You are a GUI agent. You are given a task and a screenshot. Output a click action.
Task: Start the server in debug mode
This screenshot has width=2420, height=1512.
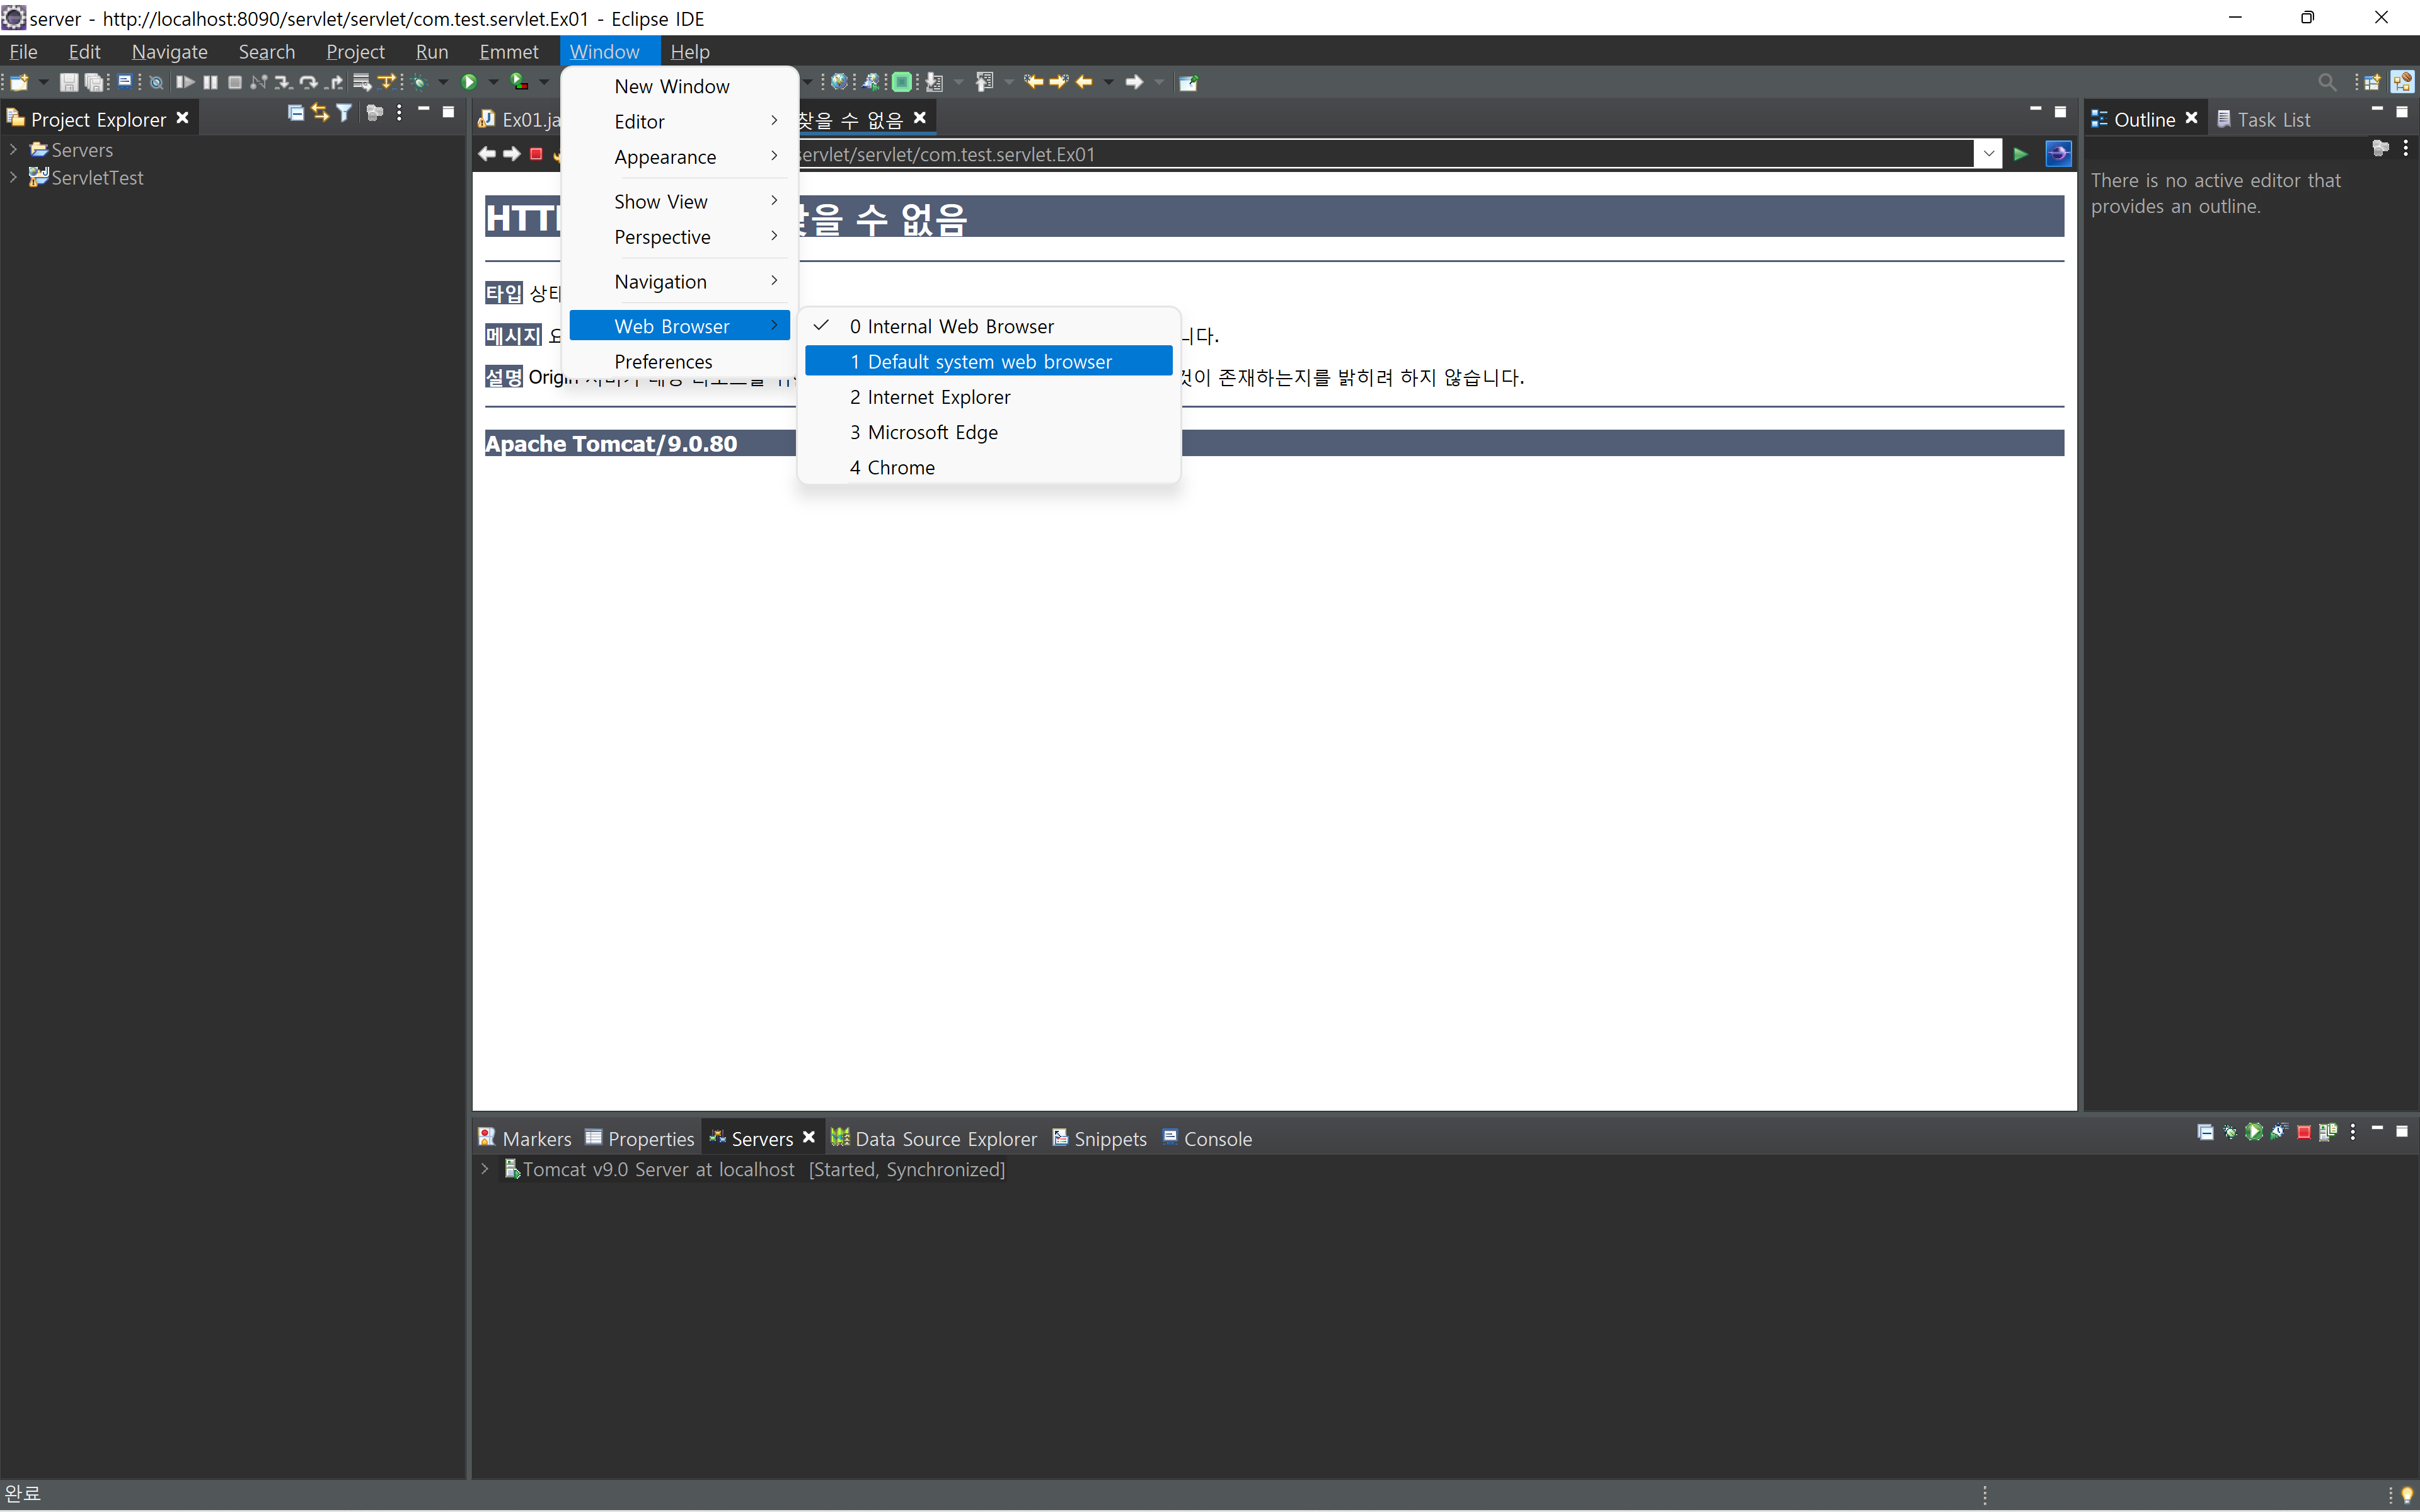2230,1132
